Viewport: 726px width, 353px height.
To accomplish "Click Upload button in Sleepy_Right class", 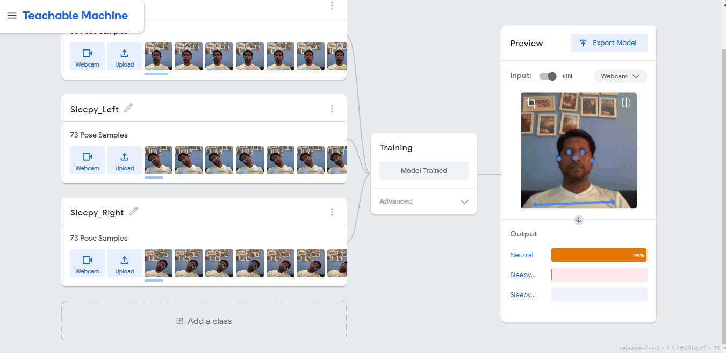I will (124, 263).
